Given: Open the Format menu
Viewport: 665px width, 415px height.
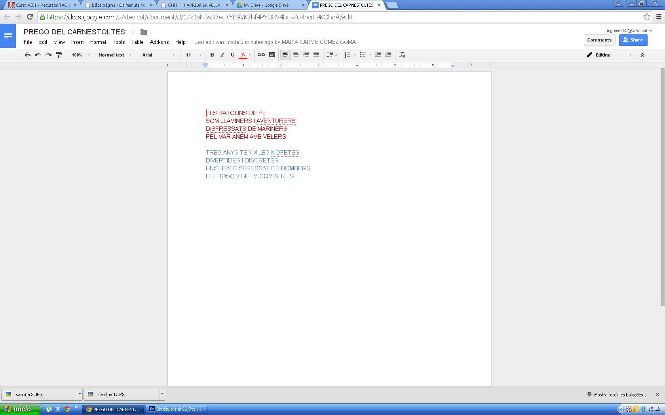Looking at the screenshot, I should coord(98,42).
